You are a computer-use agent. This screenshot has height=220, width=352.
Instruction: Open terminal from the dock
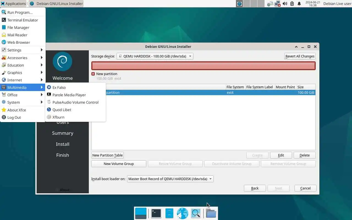[x=156, y=213]
